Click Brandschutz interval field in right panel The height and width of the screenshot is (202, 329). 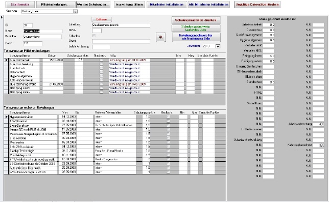[x=269, y=82]
